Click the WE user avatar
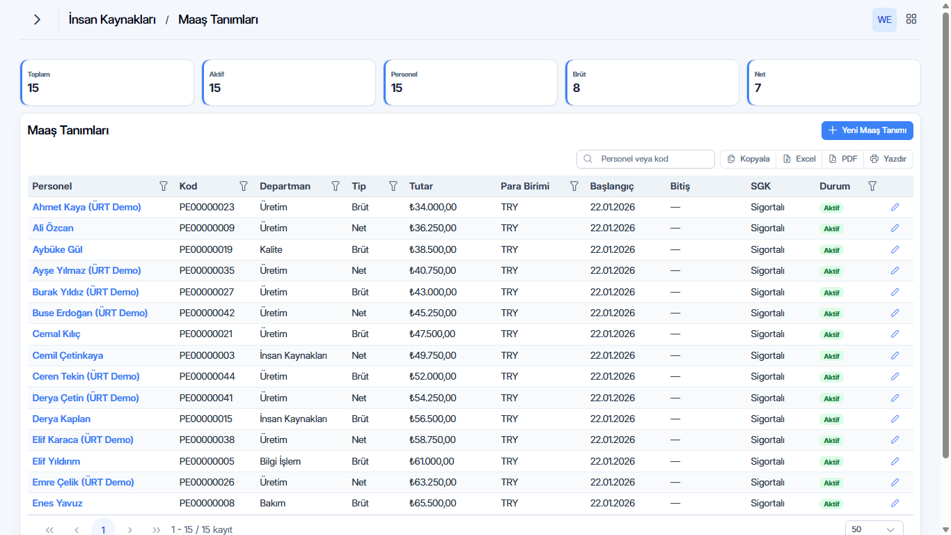The width and height of the screenshot is (951, 535). pos(884,20)
